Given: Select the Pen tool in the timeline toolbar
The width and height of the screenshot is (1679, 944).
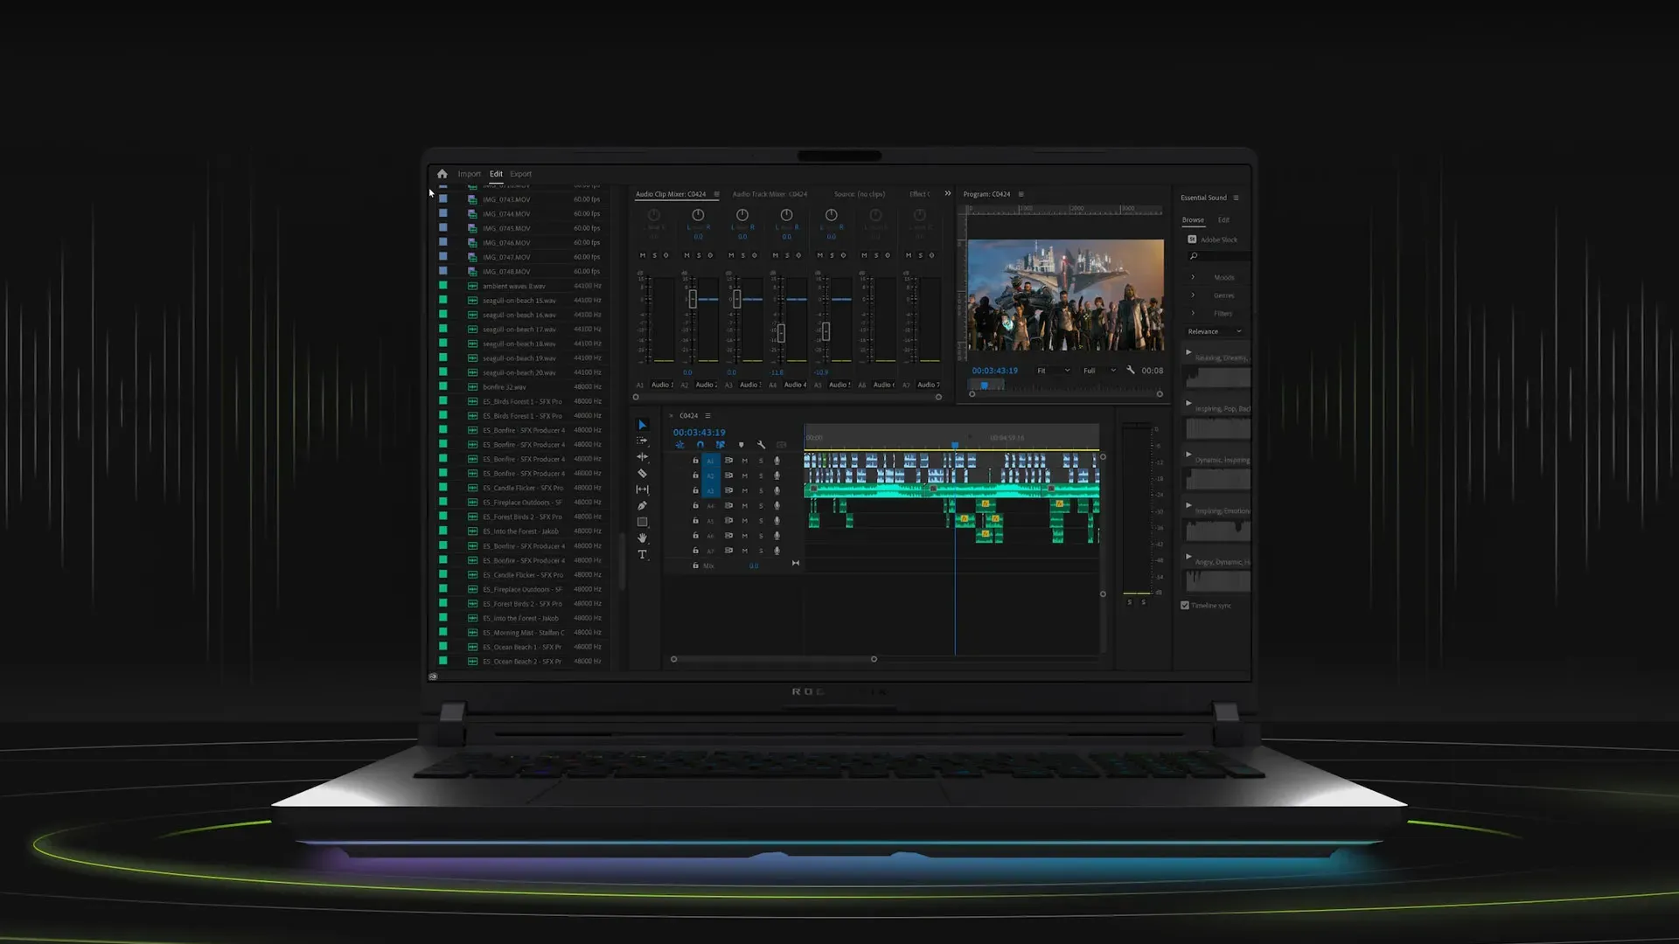Looking at the screenshot, I should 643,505.
